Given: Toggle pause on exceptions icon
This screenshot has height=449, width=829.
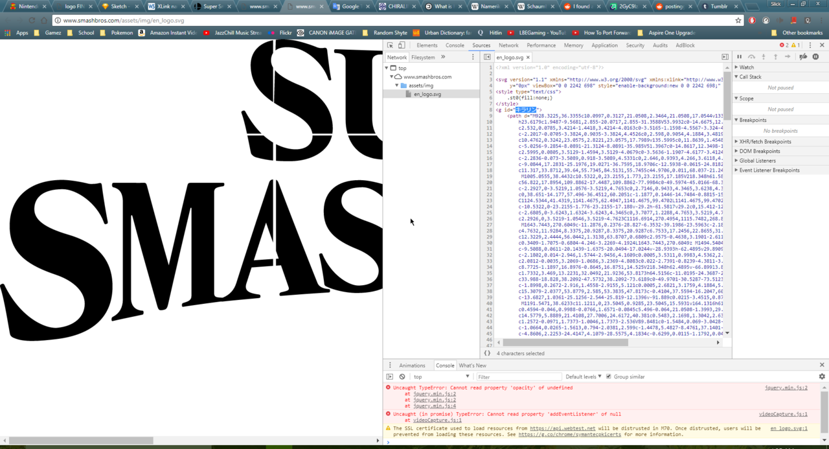Looking at the screenshot, I should (x=815, y=57).
